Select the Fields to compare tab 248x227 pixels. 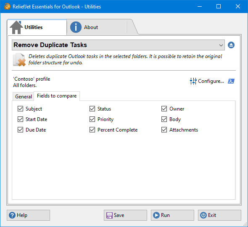tap(57, 96)
